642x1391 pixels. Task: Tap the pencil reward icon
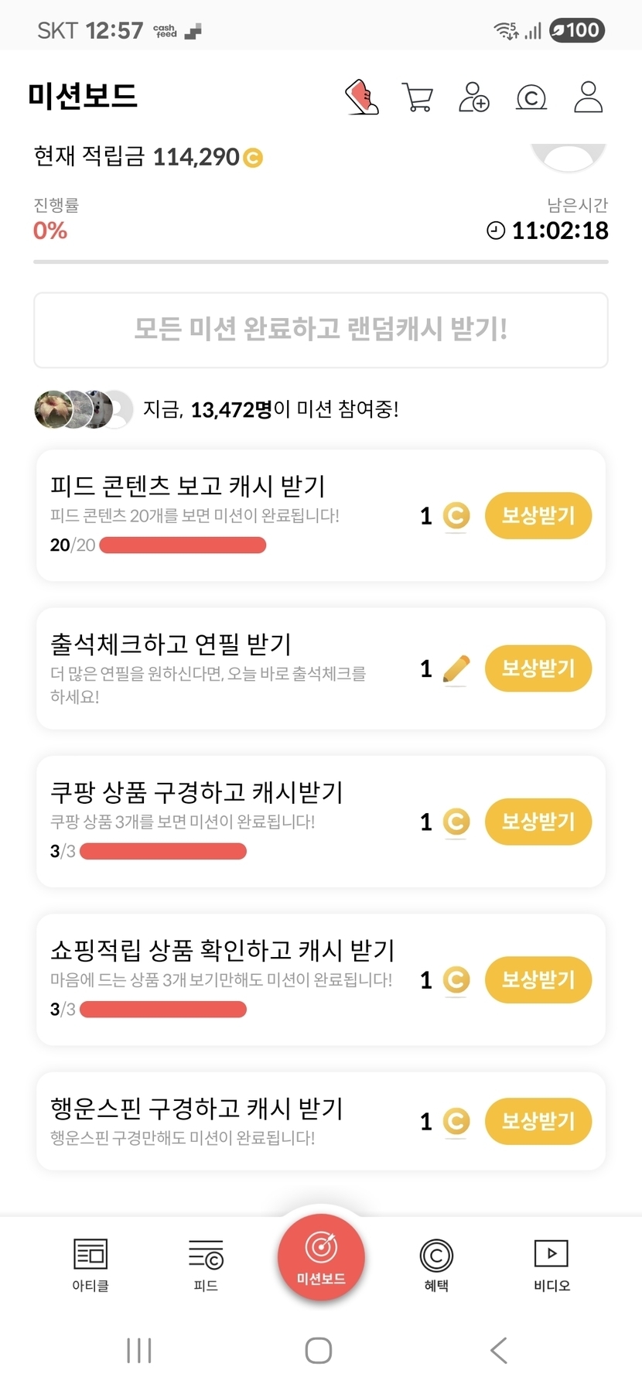(456, 668)
